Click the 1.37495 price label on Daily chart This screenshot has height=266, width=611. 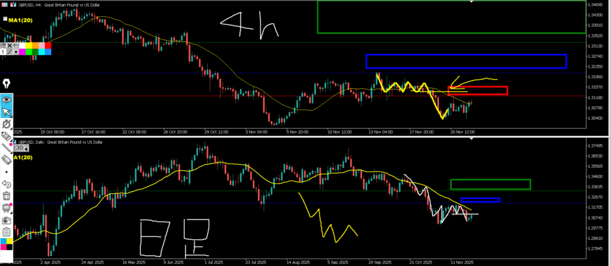[596, 146]
